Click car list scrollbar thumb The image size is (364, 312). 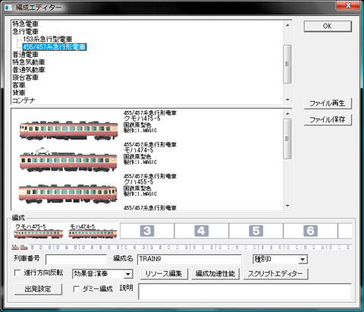(287, 139)
